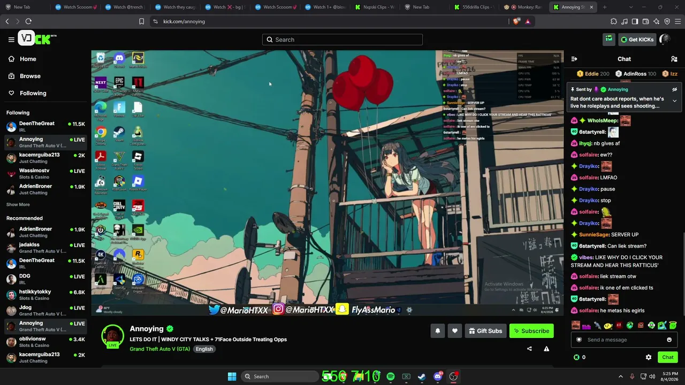
Task: Click the Send a message field
Action: [624, 340]
